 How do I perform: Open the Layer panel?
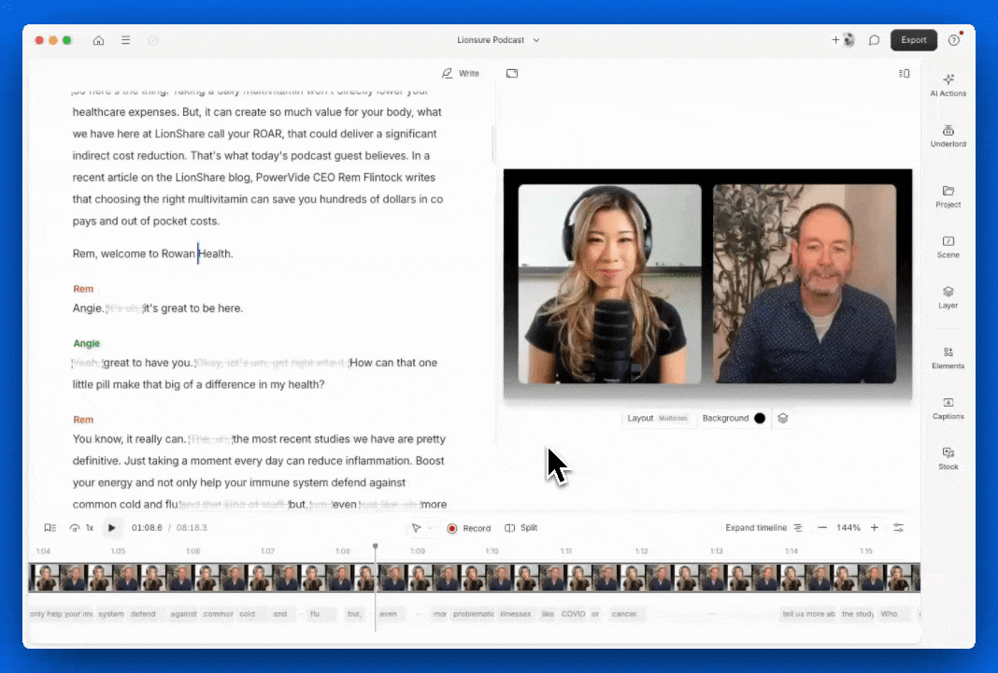point(948,296)
